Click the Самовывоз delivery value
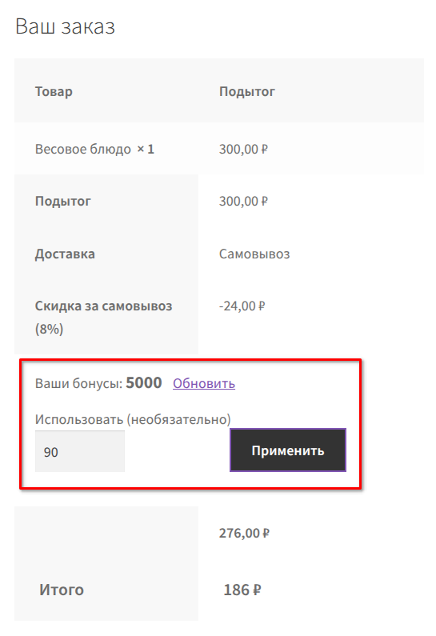The height and width of the screenshot is (636, 436). click(x=254, y=254)
